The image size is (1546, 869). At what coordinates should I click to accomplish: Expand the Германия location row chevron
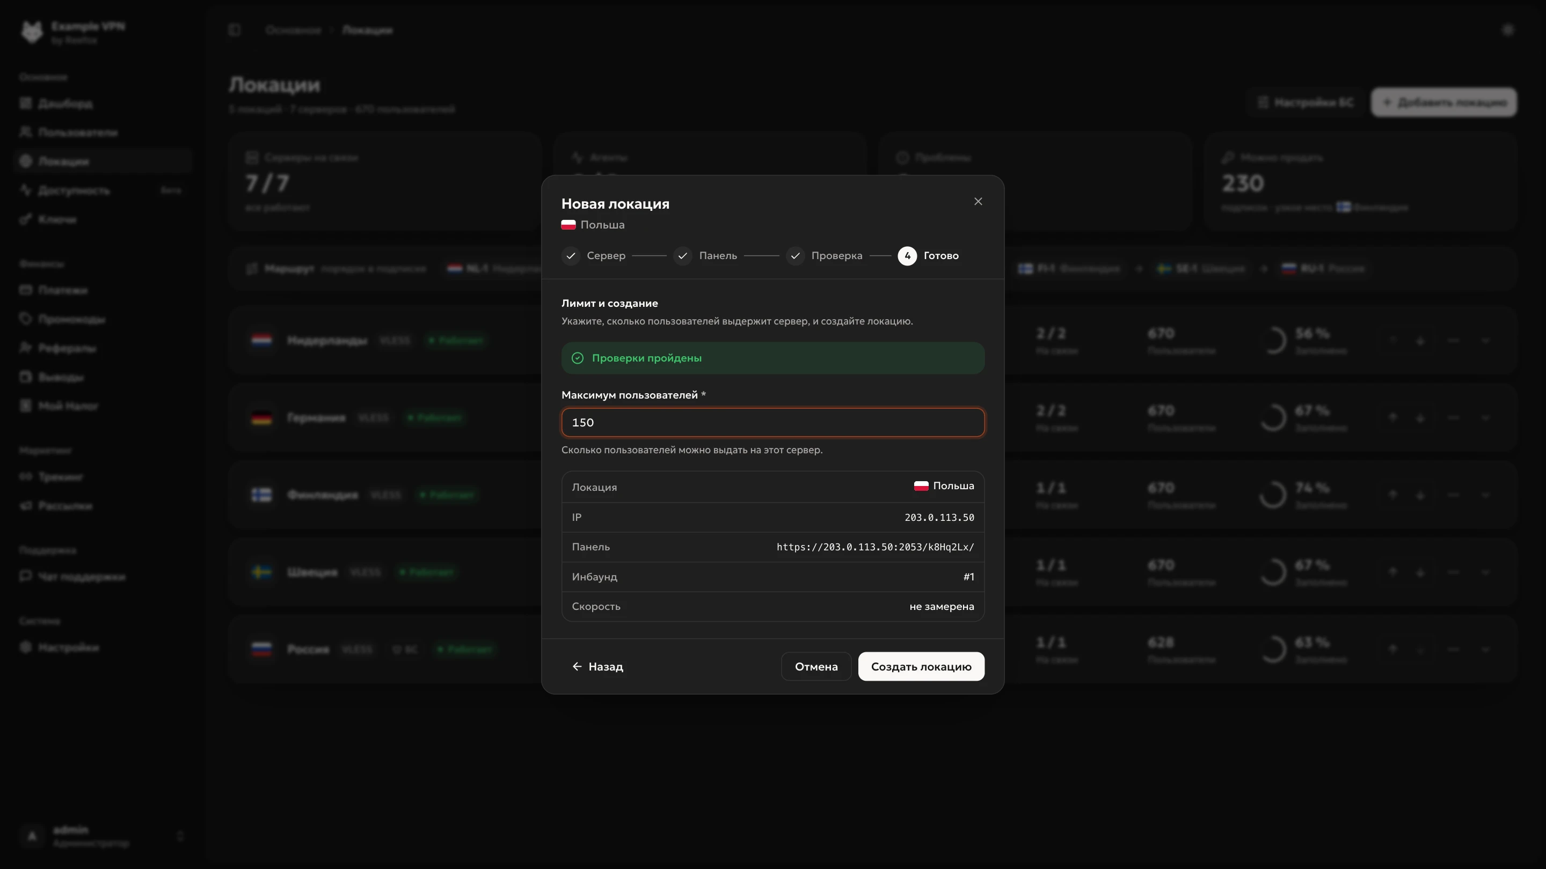tap(1485, 418)
